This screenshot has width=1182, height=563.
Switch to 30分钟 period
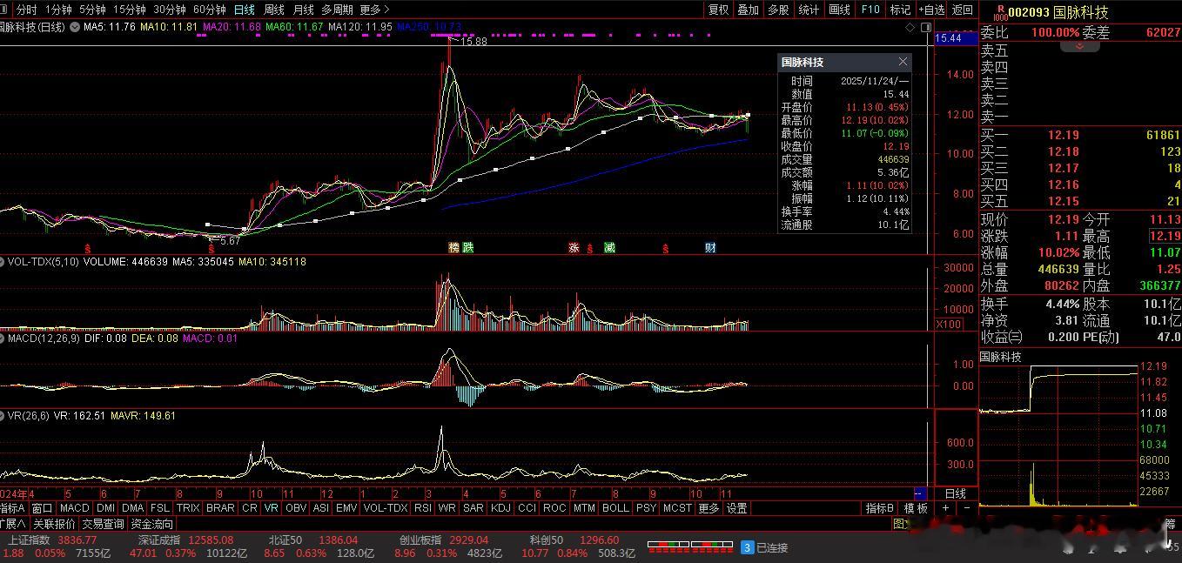(x=170, y=10)
